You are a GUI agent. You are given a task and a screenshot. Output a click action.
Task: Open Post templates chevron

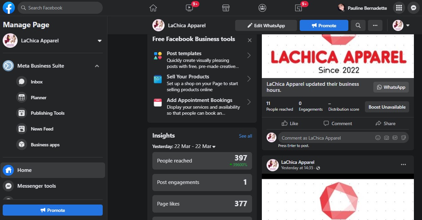pyautogui.click(x=249, y=56)
